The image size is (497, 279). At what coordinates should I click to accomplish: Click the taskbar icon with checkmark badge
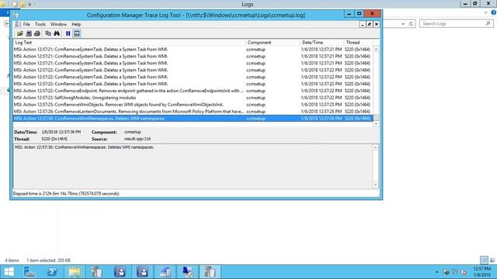pyautogui.click(x=188, y=272)
